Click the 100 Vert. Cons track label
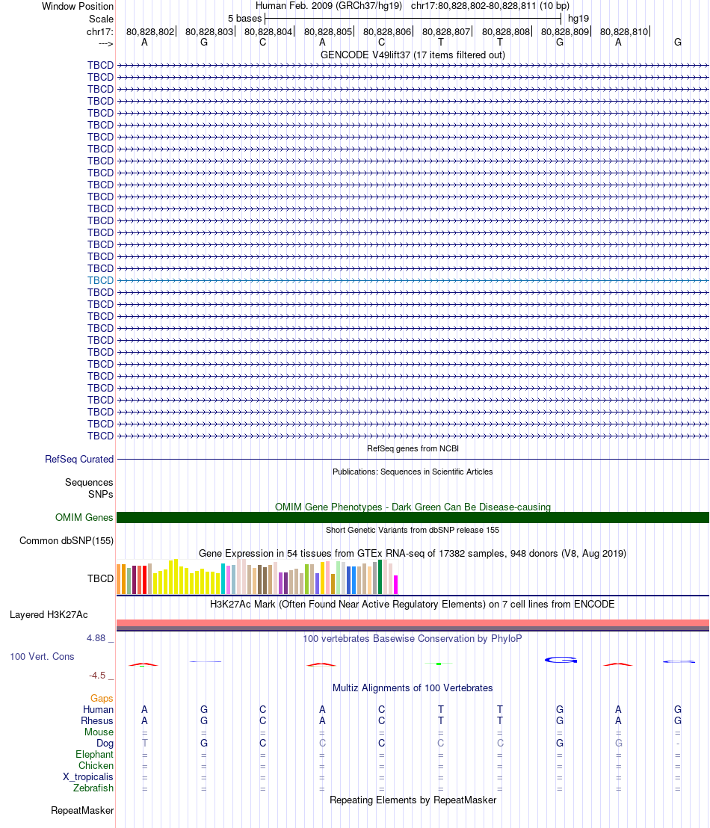The height and width of the screenshot is (828, 710). [42, 656]
